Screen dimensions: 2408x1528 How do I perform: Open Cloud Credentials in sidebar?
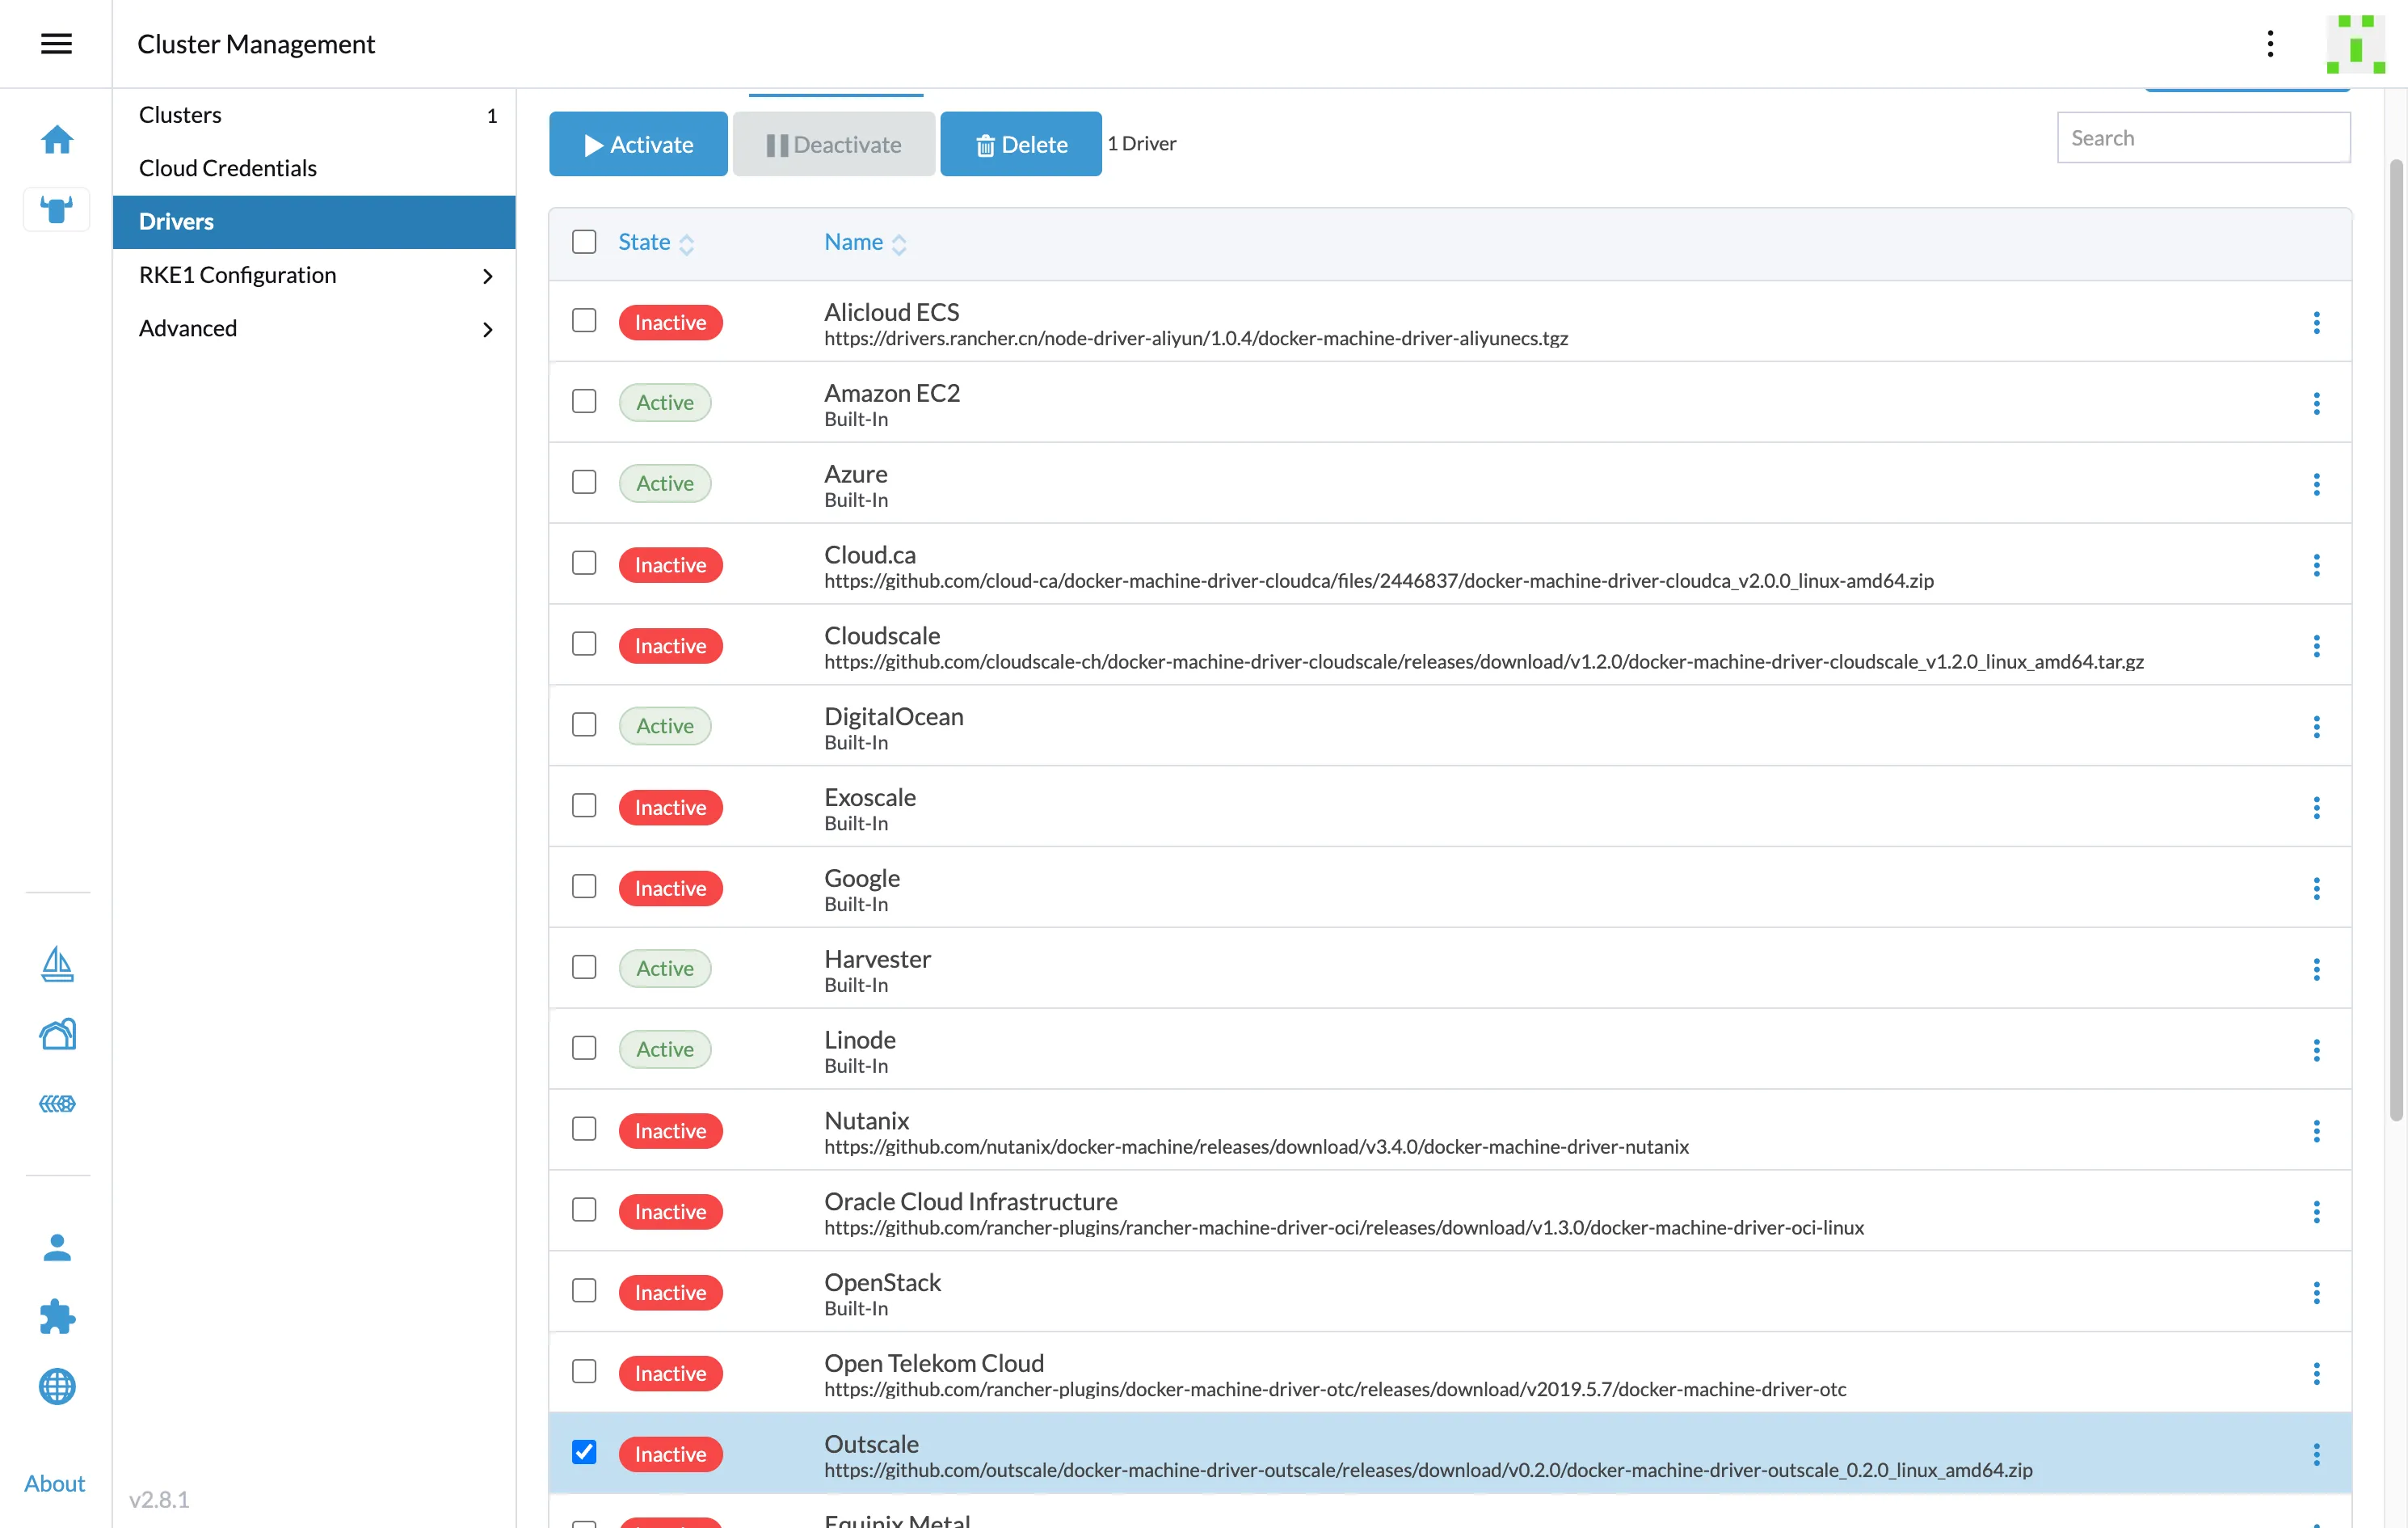point(227,168)
